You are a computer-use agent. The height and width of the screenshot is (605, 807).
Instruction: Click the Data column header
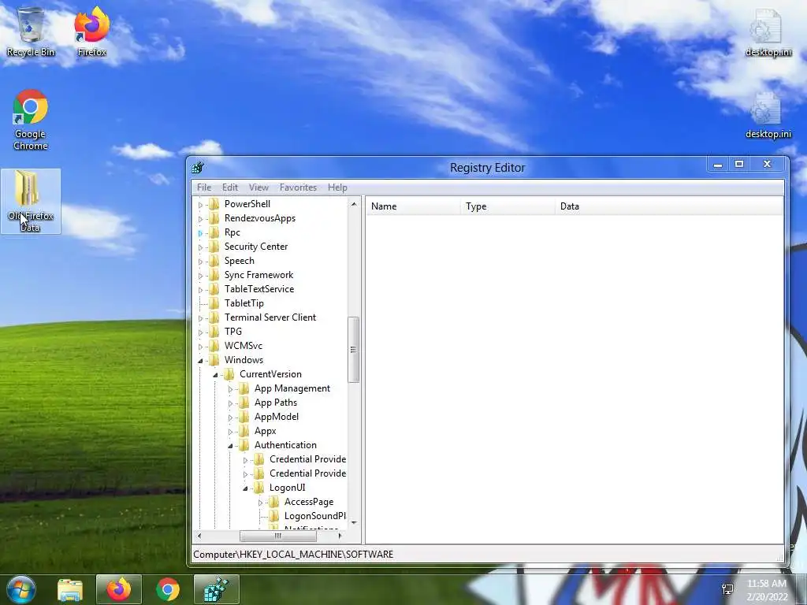click(x=668, y=206)
